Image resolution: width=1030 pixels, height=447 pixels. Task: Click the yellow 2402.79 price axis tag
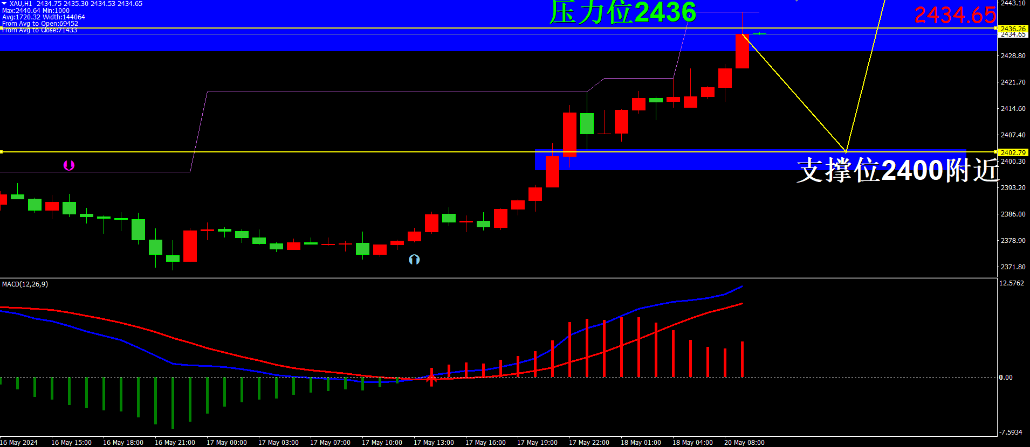[x=1012, y=152]
